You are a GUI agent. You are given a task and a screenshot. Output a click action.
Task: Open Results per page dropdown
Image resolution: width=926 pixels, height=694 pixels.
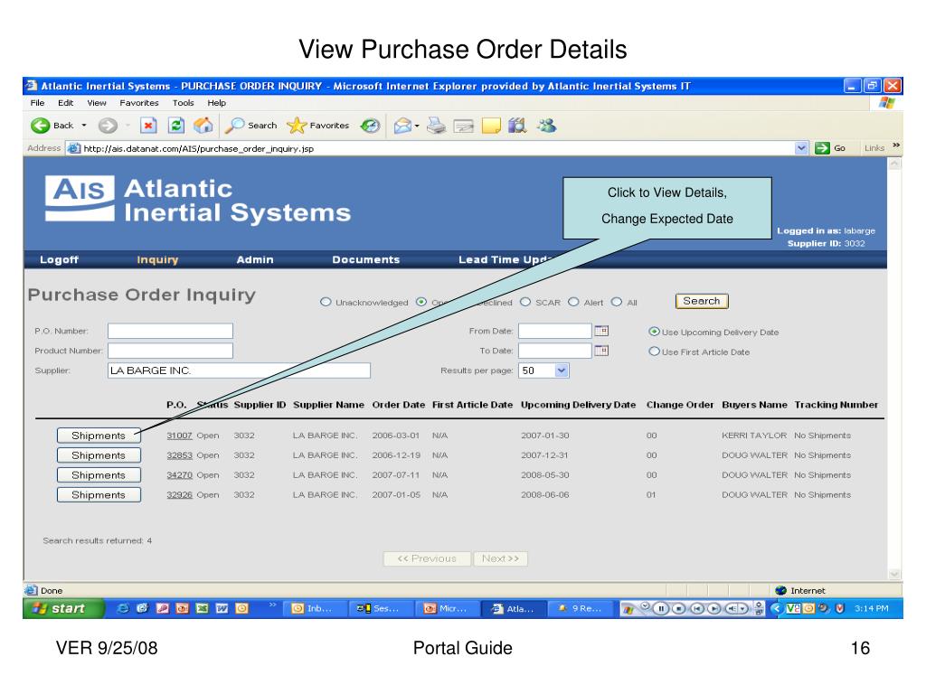click(x=543, y=370)
